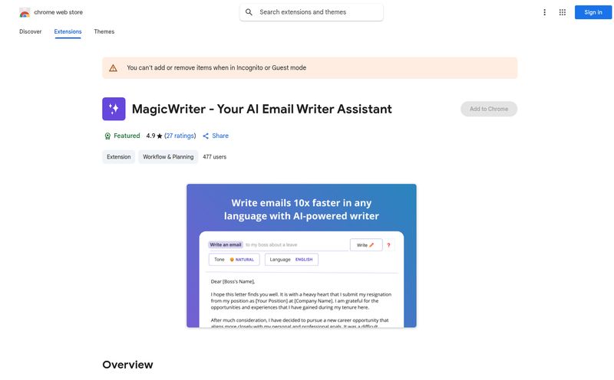Click the search magnifier icon

pos(249,12)
